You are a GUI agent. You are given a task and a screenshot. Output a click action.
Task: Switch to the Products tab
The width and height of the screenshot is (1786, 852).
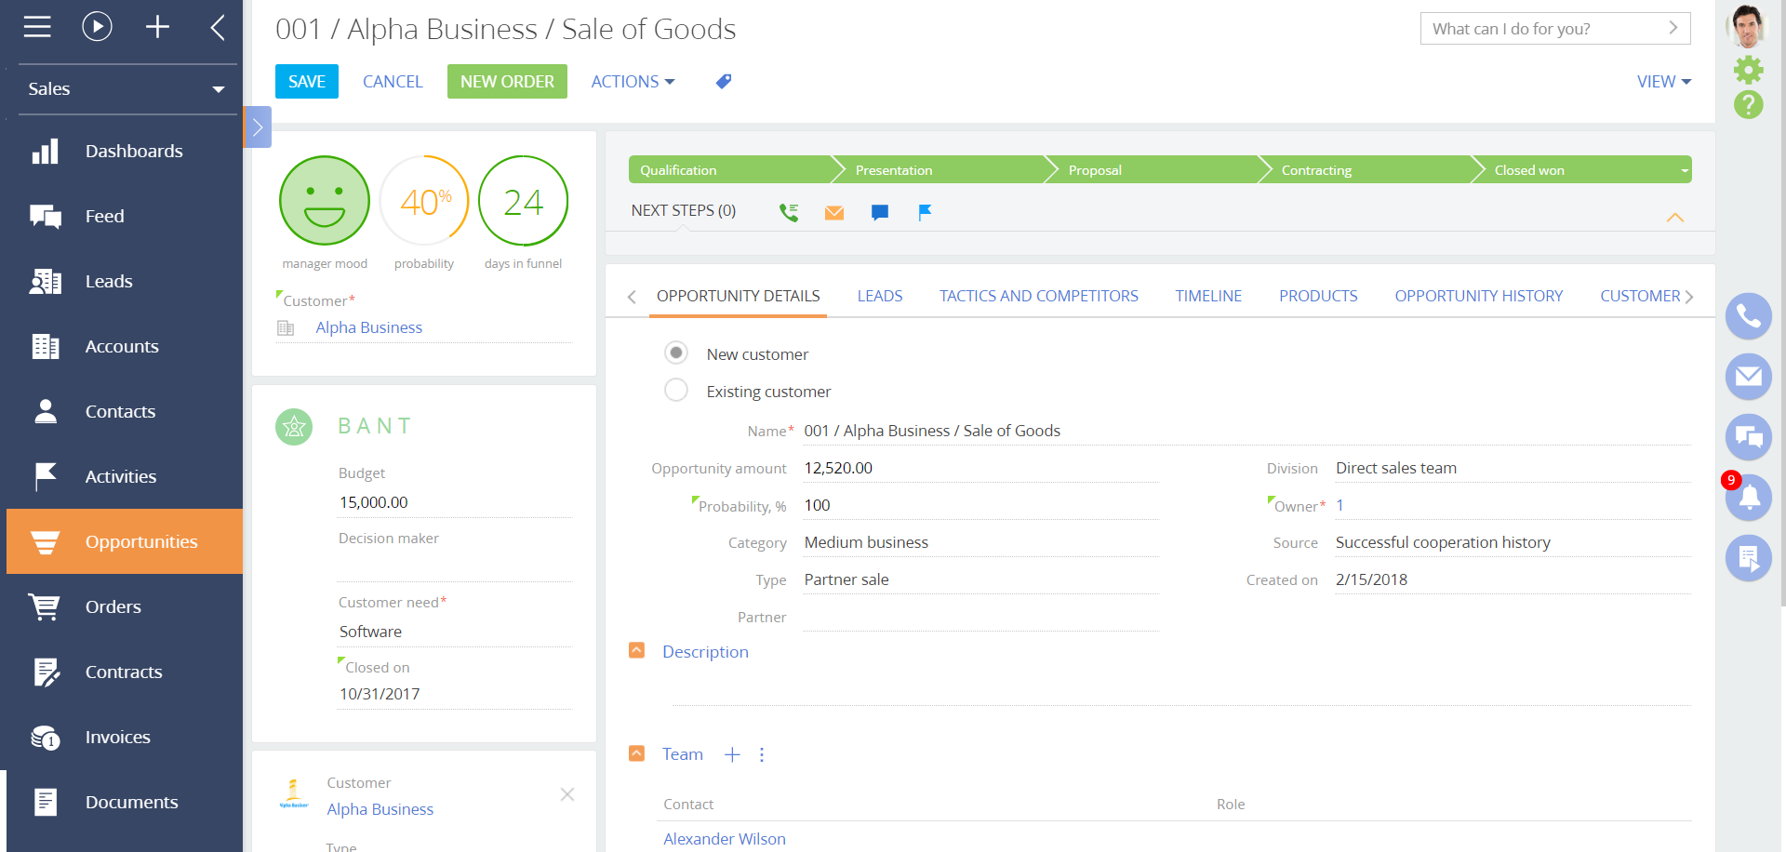(1317, 296)
